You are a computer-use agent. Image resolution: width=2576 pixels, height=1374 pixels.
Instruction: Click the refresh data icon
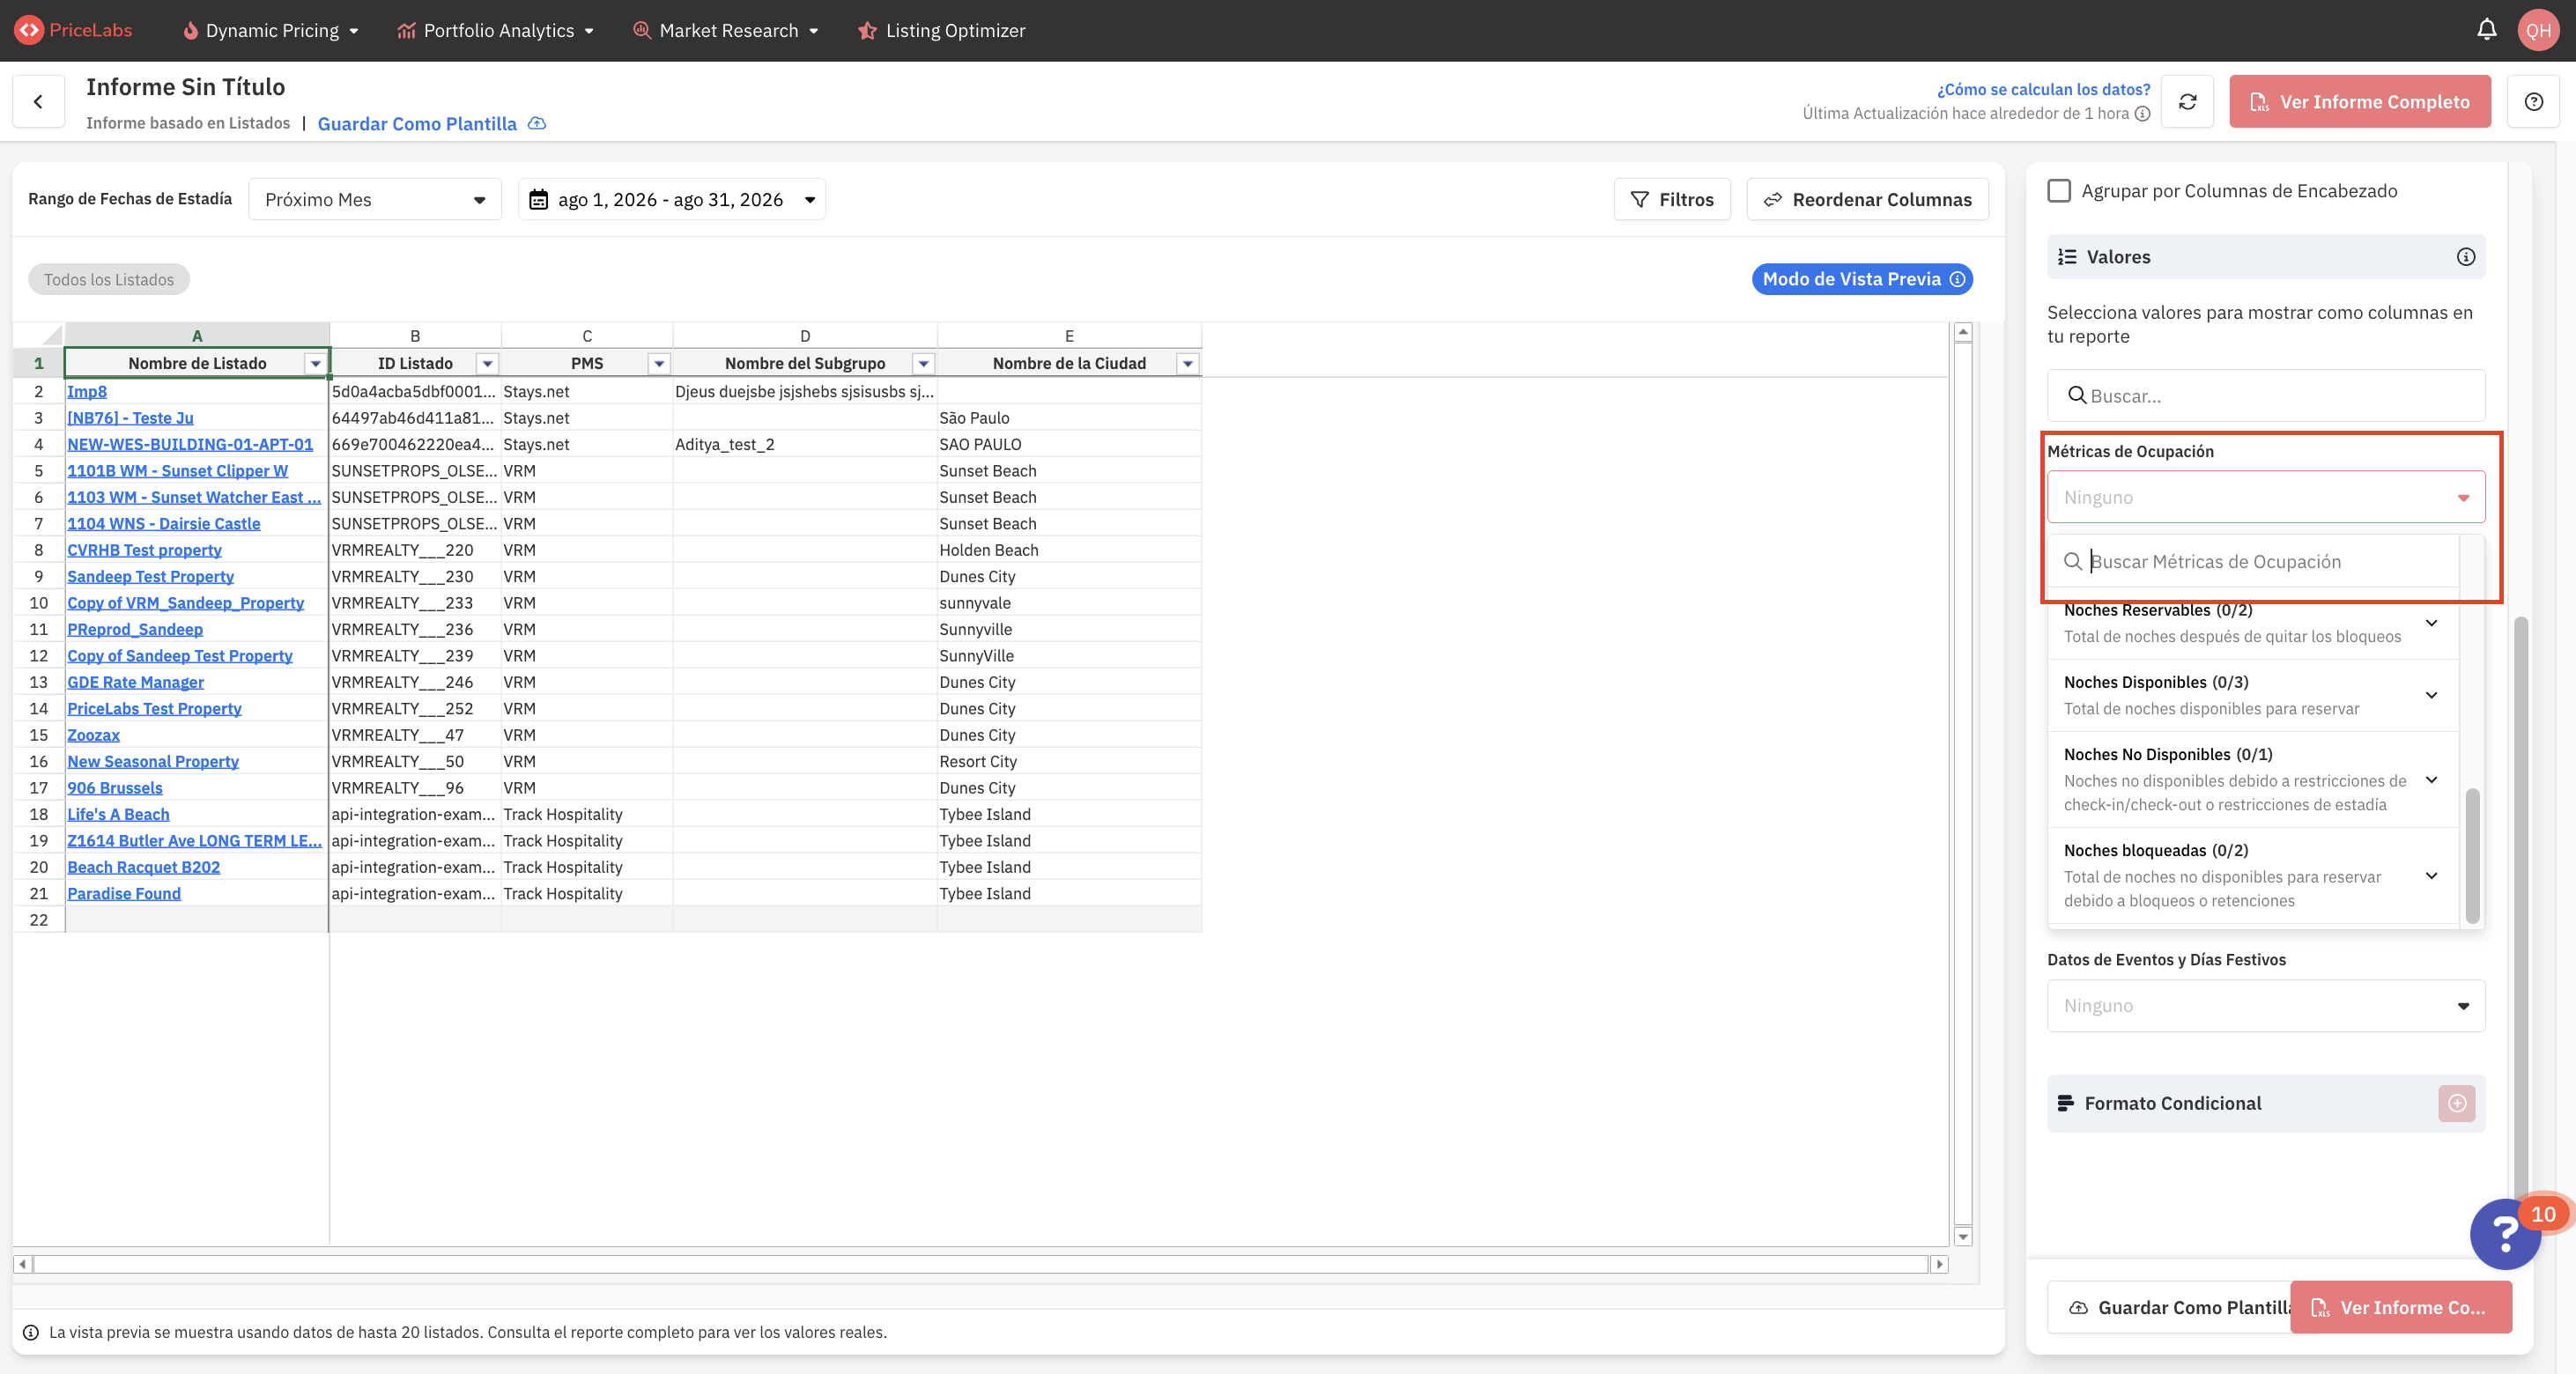pos(2187,101)
